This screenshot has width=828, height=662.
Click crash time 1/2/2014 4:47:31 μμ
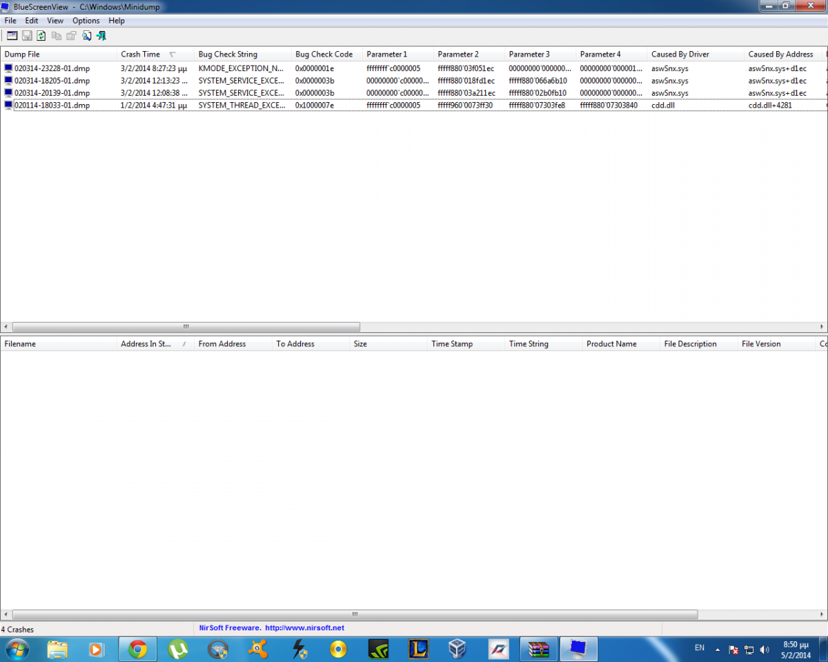tap(154, 105)
